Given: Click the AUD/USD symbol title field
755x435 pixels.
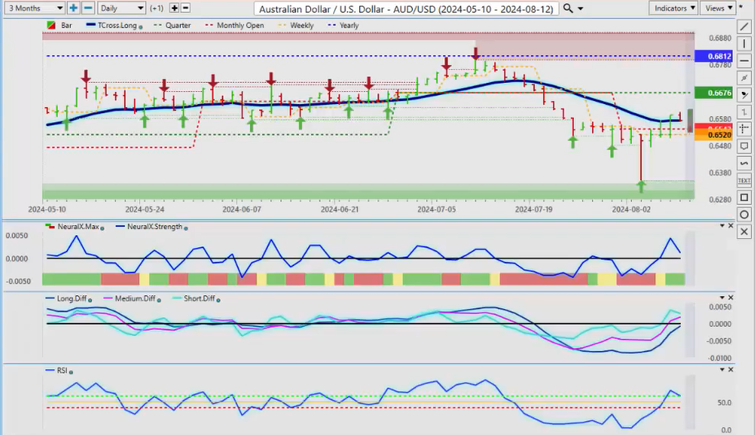Looking at the screenshot, I should tap(406, 8).
